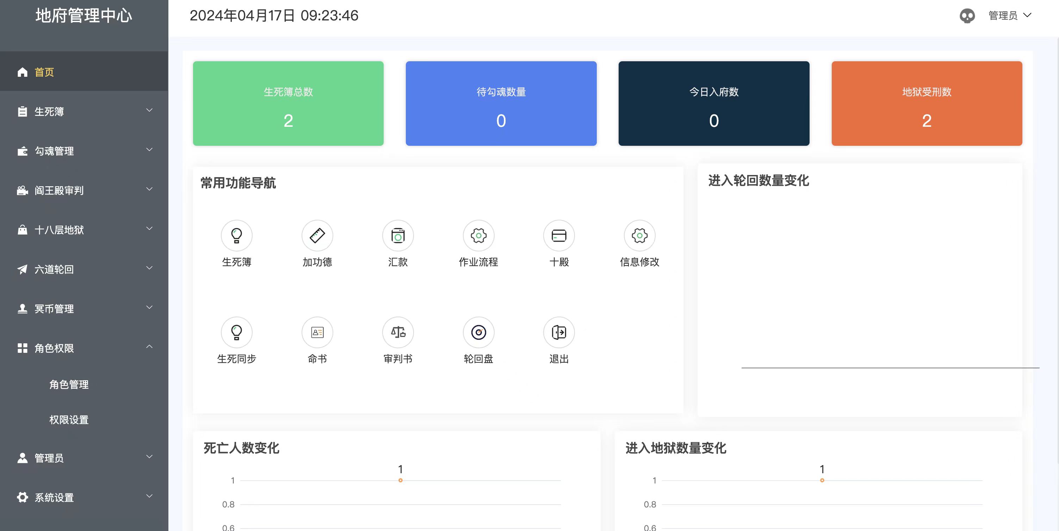Click the 进入地狱数量变化 chart heading
Screen dimensions: 1059x531
676,448
